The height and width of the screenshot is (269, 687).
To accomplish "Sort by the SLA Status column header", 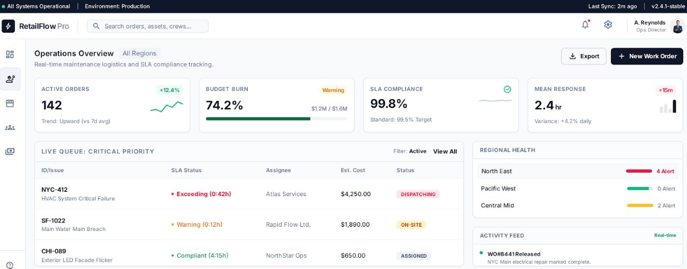I will point(186,170).
